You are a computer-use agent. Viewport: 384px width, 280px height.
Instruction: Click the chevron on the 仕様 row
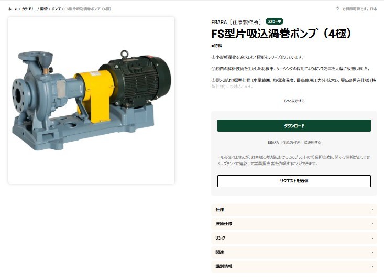(x=372, y=210)
